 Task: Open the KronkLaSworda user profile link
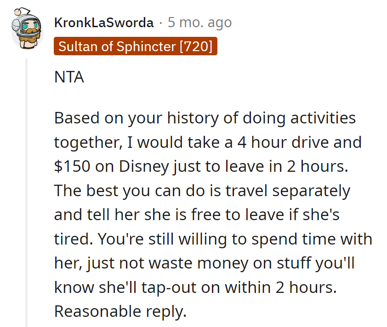click(104, 22)
